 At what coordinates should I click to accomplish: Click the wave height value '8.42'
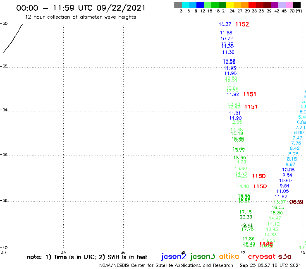[x=295, y=149]
